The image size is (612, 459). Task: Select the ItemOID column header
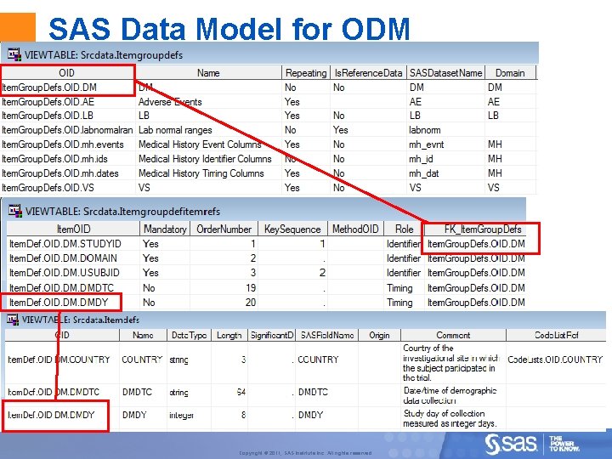click(73, 229)
